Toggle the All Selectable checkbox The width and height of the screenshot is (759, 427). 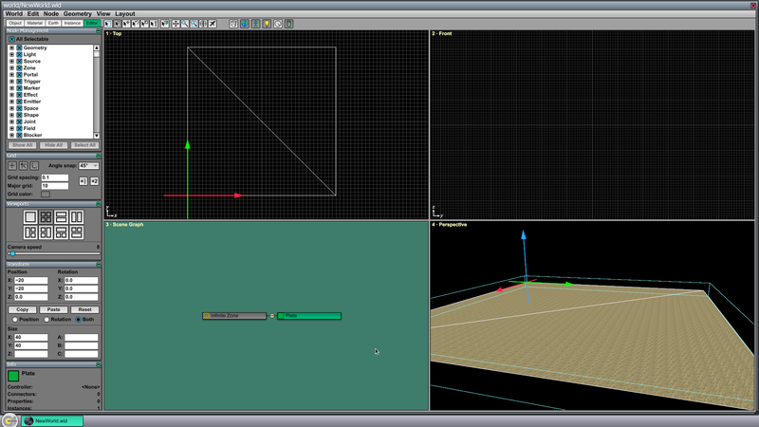coord(11,39)
